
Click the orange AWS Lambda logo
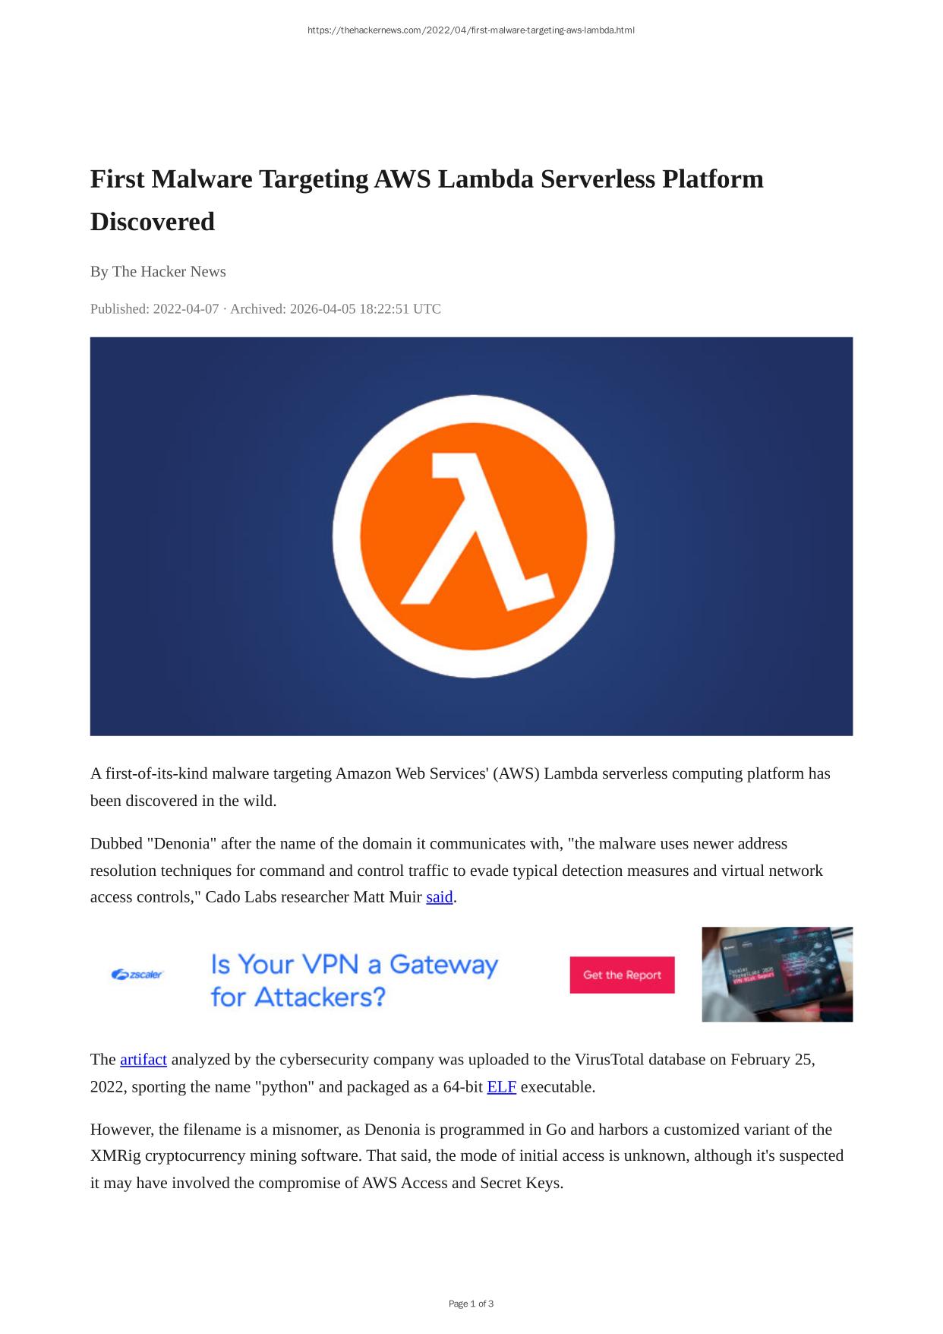pyautogui.click(x=473, y=536)
